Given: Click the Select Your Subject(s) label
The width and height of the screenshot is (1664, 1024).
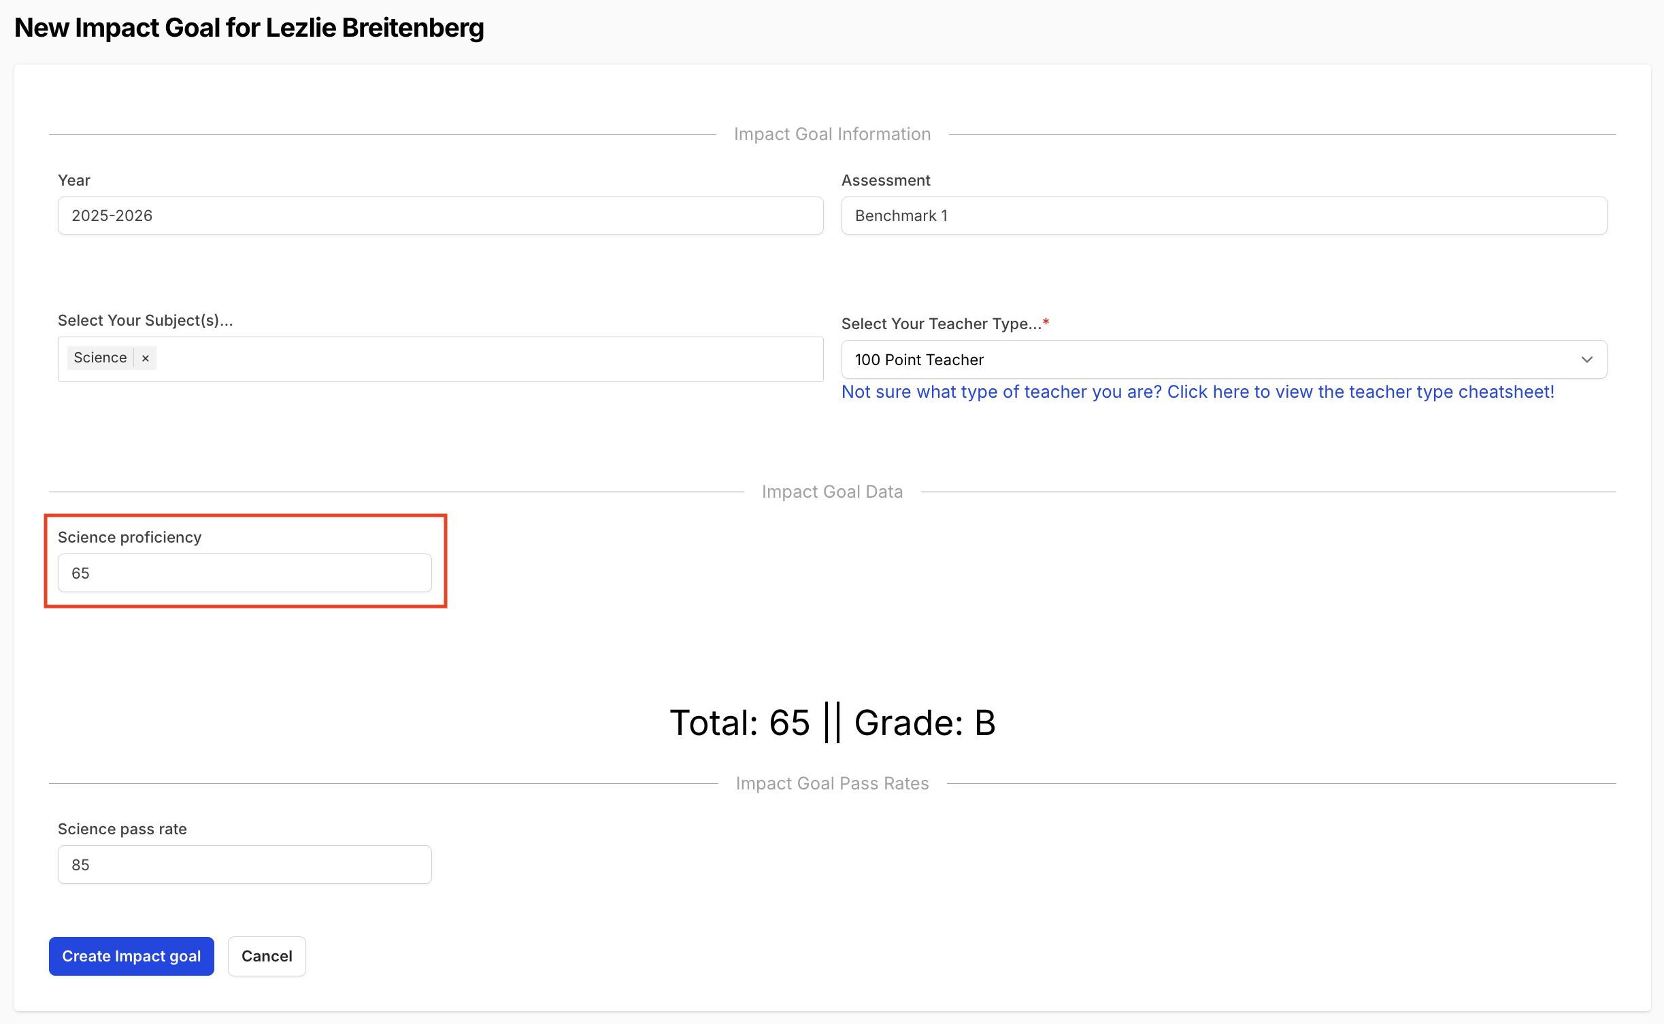Looking at the screenshot, I should point(145,320).
